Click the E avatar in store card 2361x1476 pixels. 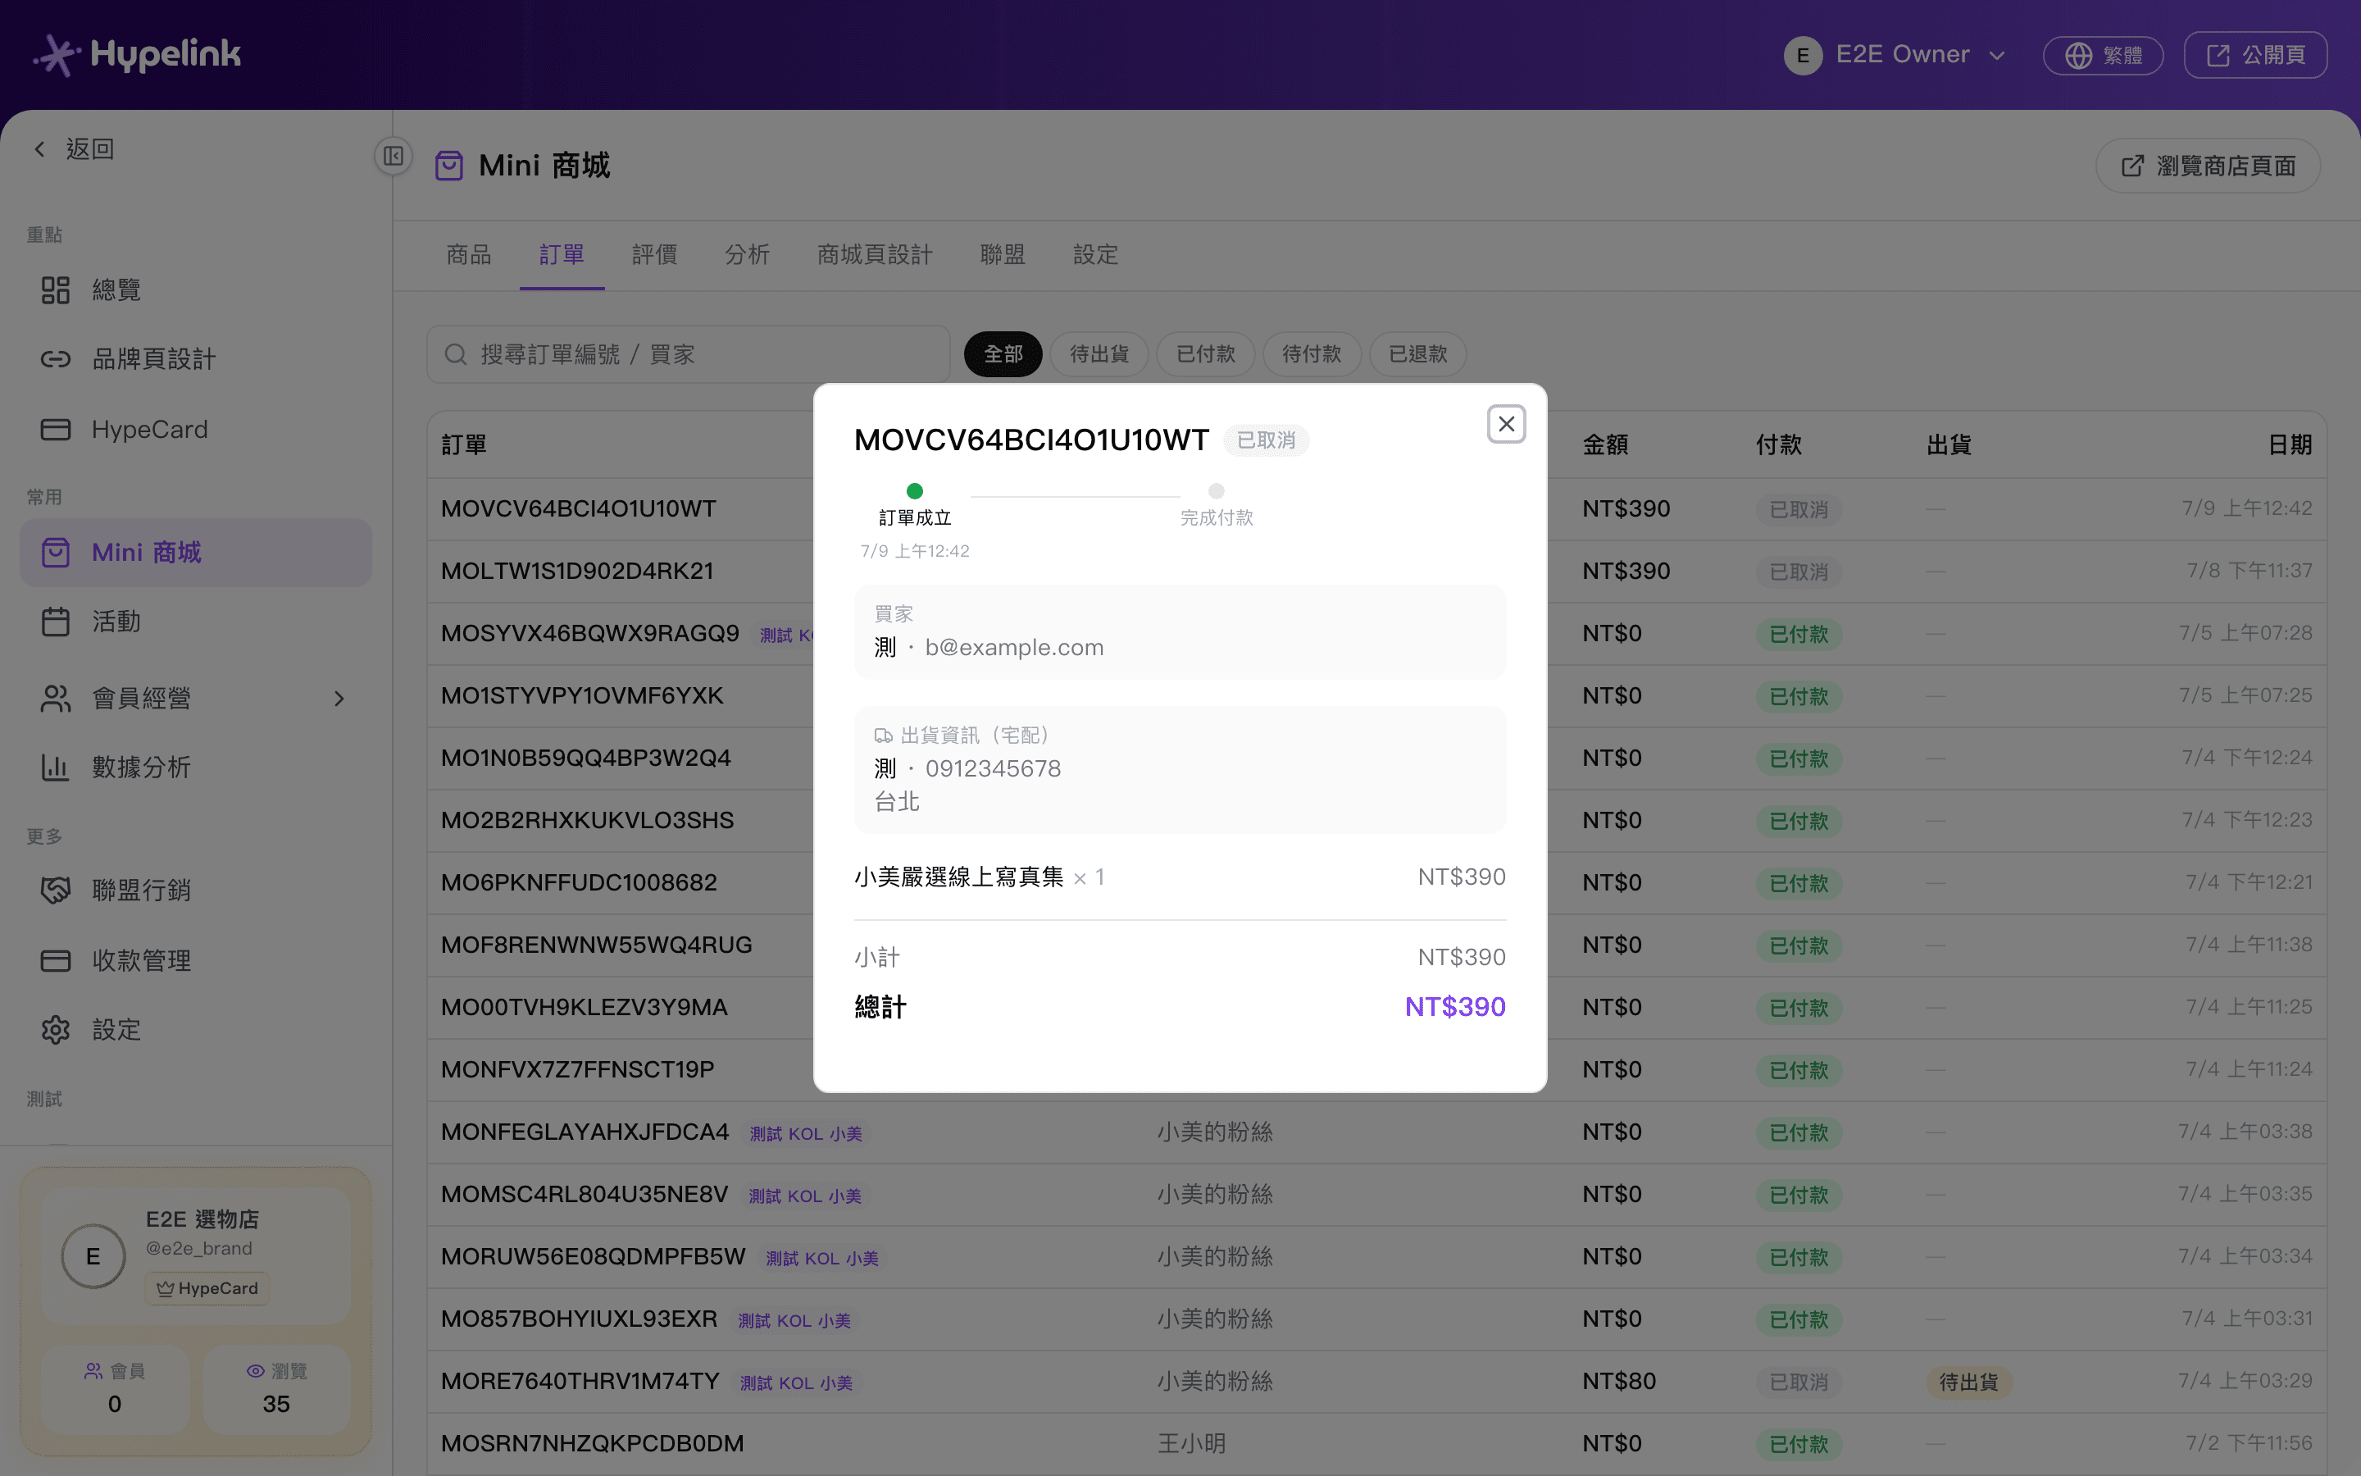click(x=93, y=1256)
